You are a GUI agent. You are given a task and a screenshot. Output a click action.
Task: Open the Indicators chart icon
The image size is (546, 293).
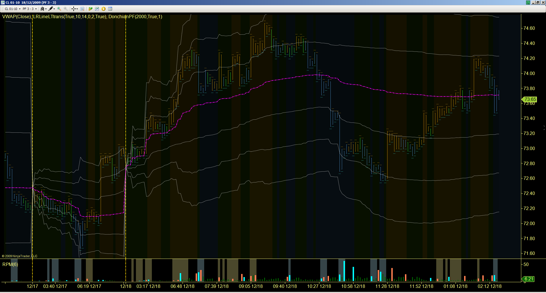[97, 9]
